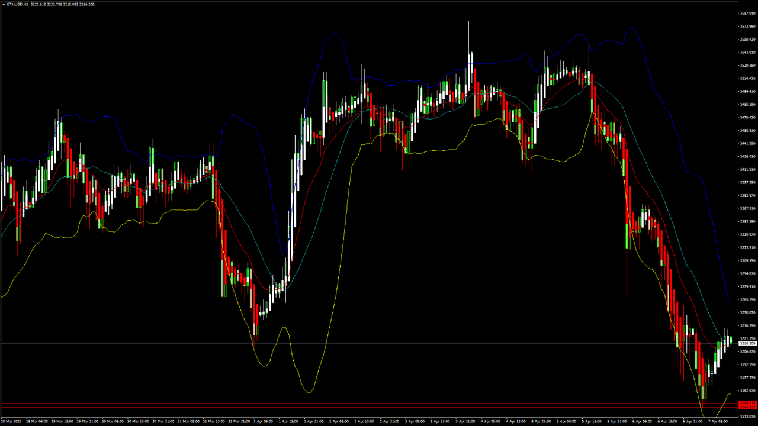This screenshot has height=426, width=758.
Task: Click the red price level label 3148.614
Action: 748,403
